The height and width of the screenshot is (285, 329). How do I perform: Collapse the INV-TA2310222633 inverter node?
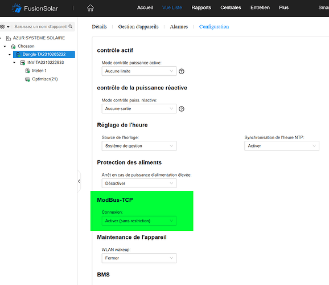tap(14, 63)
